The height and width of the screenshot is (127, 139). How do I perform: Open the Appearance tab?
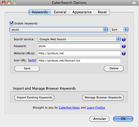tap(82, 12)
